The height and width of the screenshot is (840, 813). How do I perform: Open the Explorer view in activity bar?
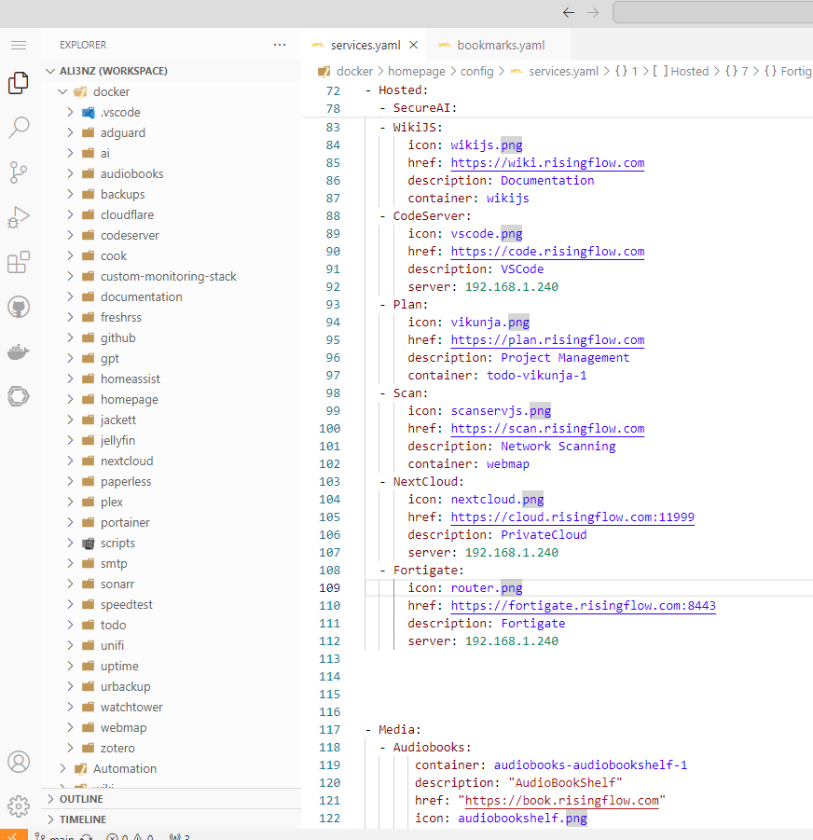[19, 83]
